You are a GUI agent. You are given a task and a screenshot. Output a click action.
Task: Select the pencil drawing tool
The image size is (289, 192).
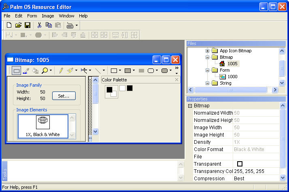61,70
